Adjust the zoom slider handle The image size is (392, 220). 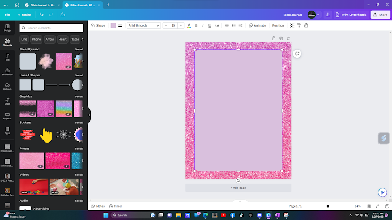point(328,206)
